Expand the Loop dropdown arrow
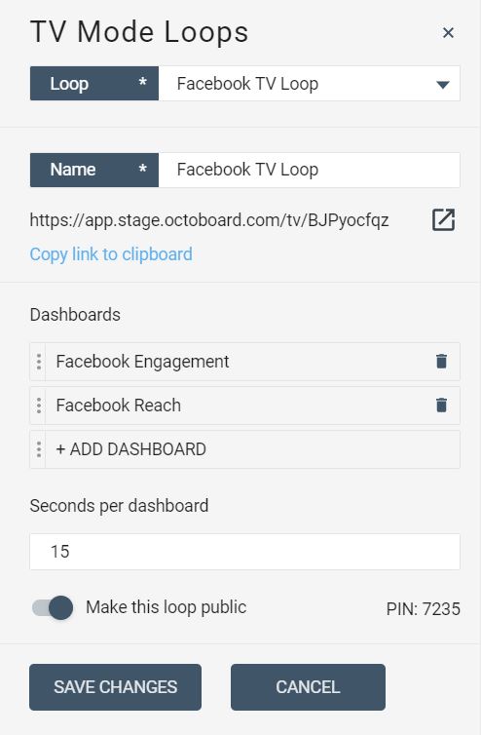Viewport: 481px width, 735px height. click(443, 85)
